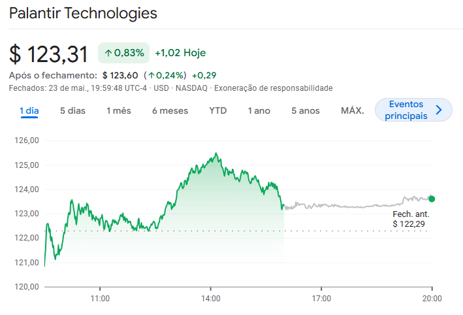Open the "6 meses" tab
This screenshot has height=315, width=463.
click(170, 110)
